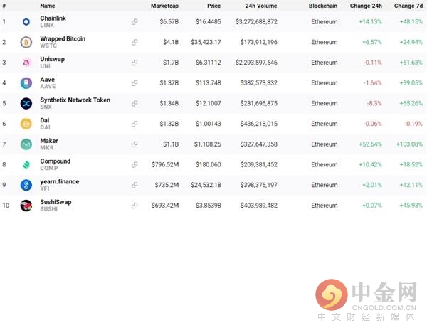Open the Uniswap token link
Screen dimensions: 427x330
click(52, 59)
